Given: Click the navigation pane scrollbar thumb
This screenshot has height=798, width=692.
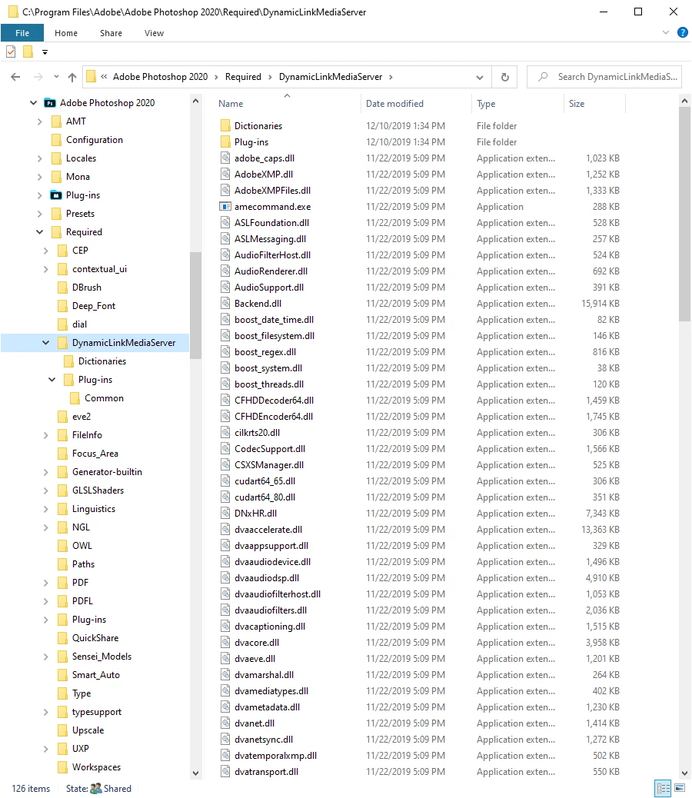Looking at the screenshot, I should [195, 305].
